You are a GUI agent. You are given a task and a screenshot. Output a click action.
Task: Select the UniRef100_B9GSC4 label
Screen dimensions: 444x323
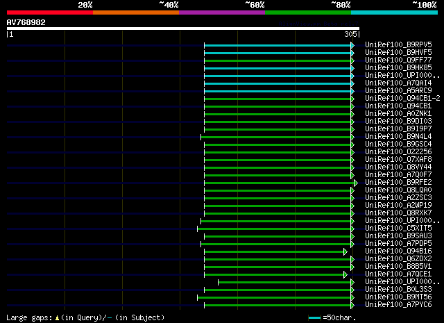click(398, 144)
